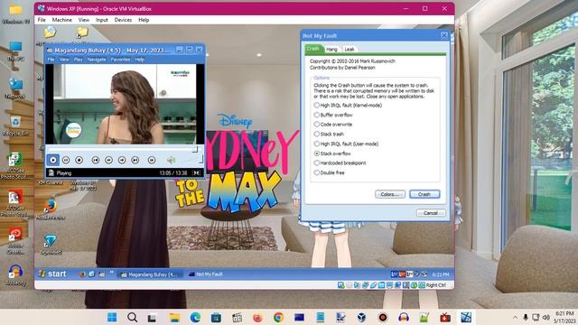Viewport: 578px width, 325px height.
Task: Open the VirtualBox Input menu
Action: point(102,20)
